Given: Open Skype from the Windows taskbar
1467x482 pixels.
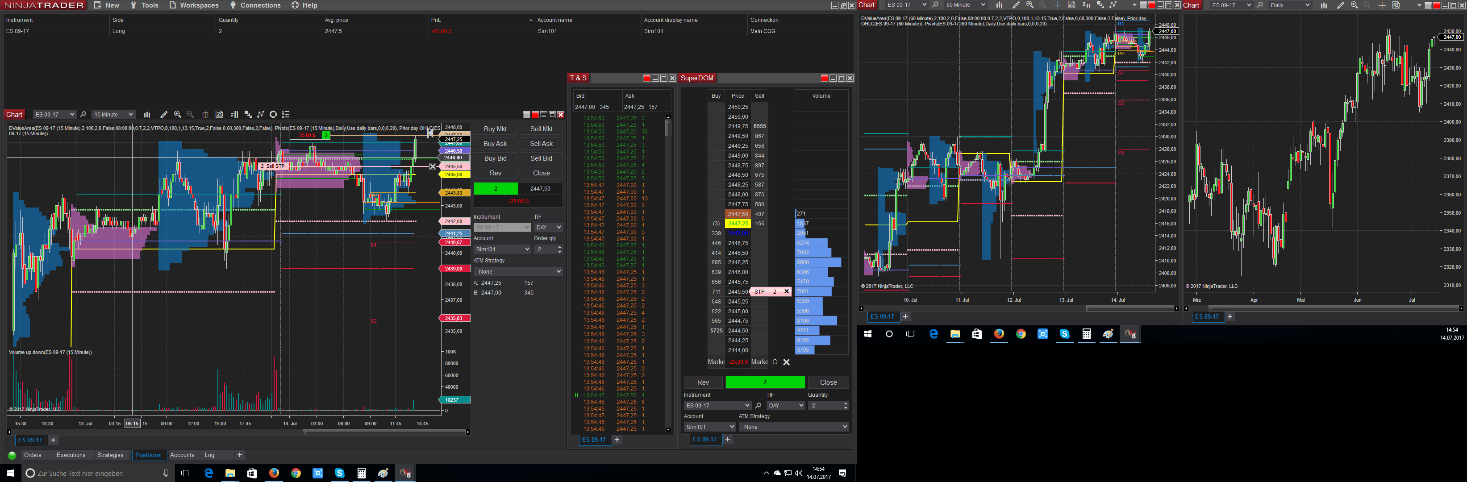Looking at the screenshot, I should [339, 473].
